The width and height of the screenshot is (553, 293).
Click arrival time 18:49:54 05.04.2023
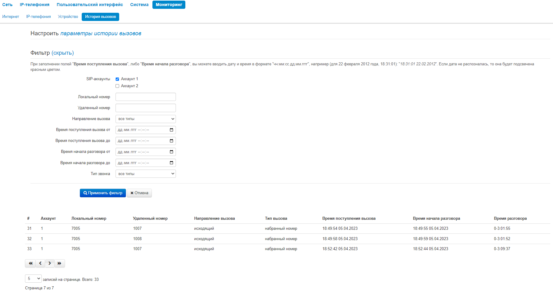pos(340,229)
